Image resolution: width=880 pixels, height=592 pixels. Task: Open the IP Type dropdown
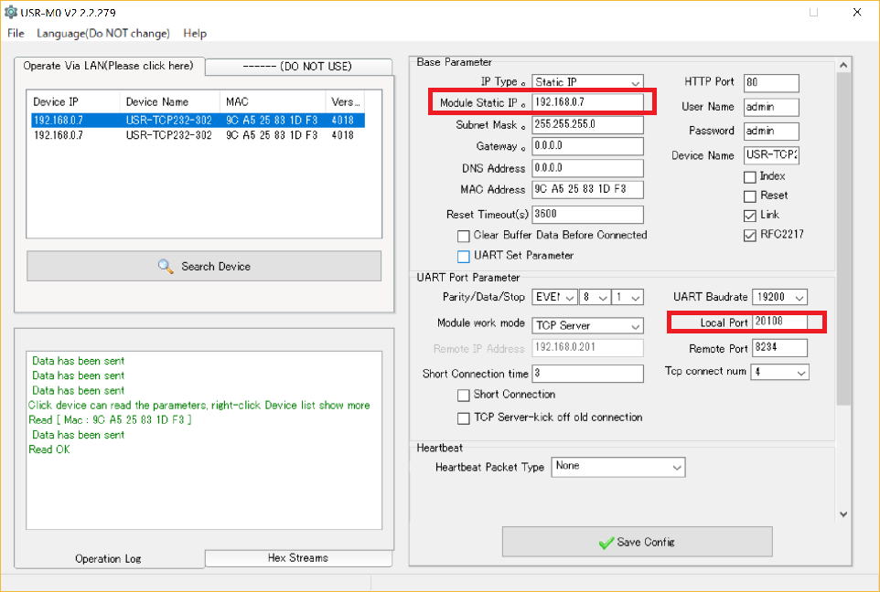pyautogui.click(x=587, y=82)
